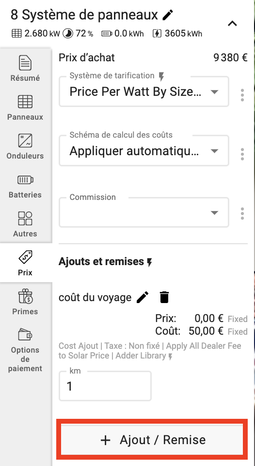Go to the Onduleurs section
The height and width of the screenshot is (466, 255).
(x=25, y=146)
